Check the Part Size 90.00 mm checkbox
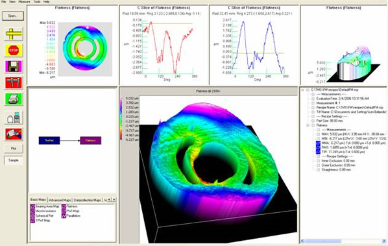Image resolution: width=388 pixels, height=246 pixels. pos(313,121)
